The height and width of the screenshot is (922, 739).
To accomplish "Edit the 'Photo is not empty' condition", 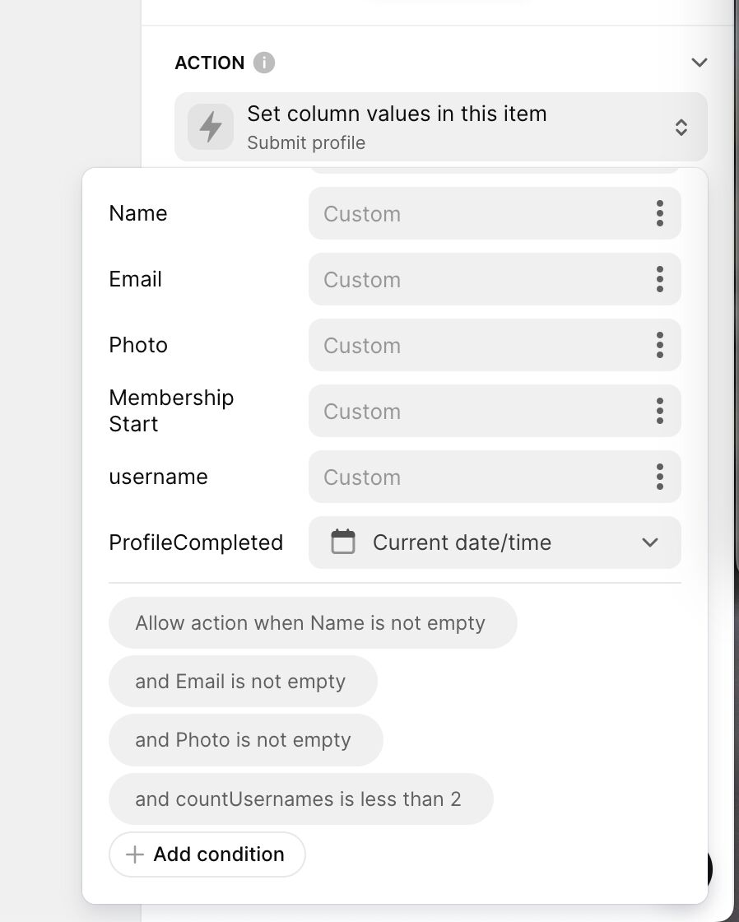I will [x=245, y=740].
